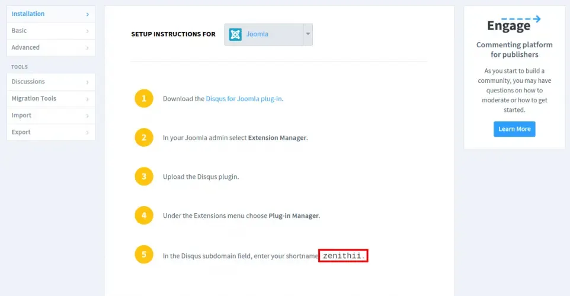Click the 'Extension Manager' bold text

coord(277,138)
